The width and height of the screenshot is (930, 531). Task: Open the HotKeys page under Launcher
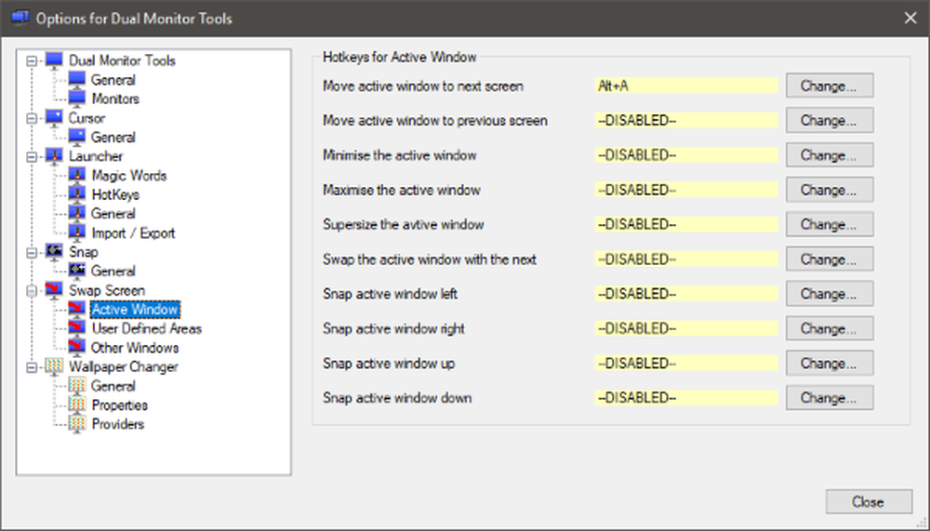(x=115, y=194)
